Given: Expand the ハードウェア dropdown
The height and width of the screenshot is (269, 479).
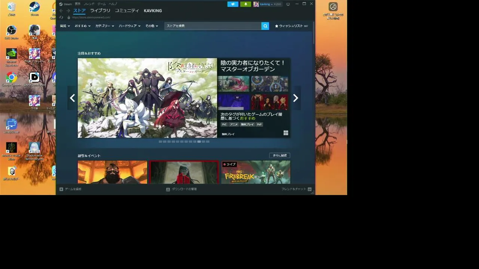Looking at the screenshot, I should [129, 26].
